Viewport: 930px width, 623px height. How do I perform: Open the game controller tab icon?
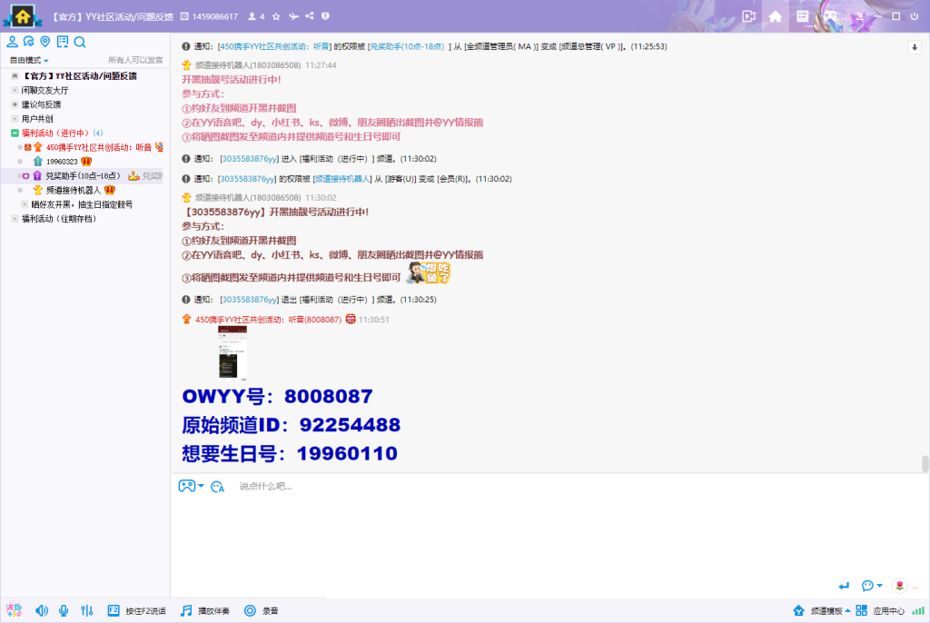tap(830, 16)
